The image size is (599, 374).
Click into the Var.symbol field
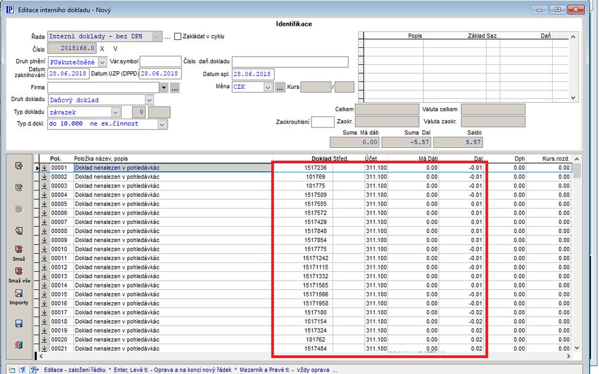click(x=160, y=61)
